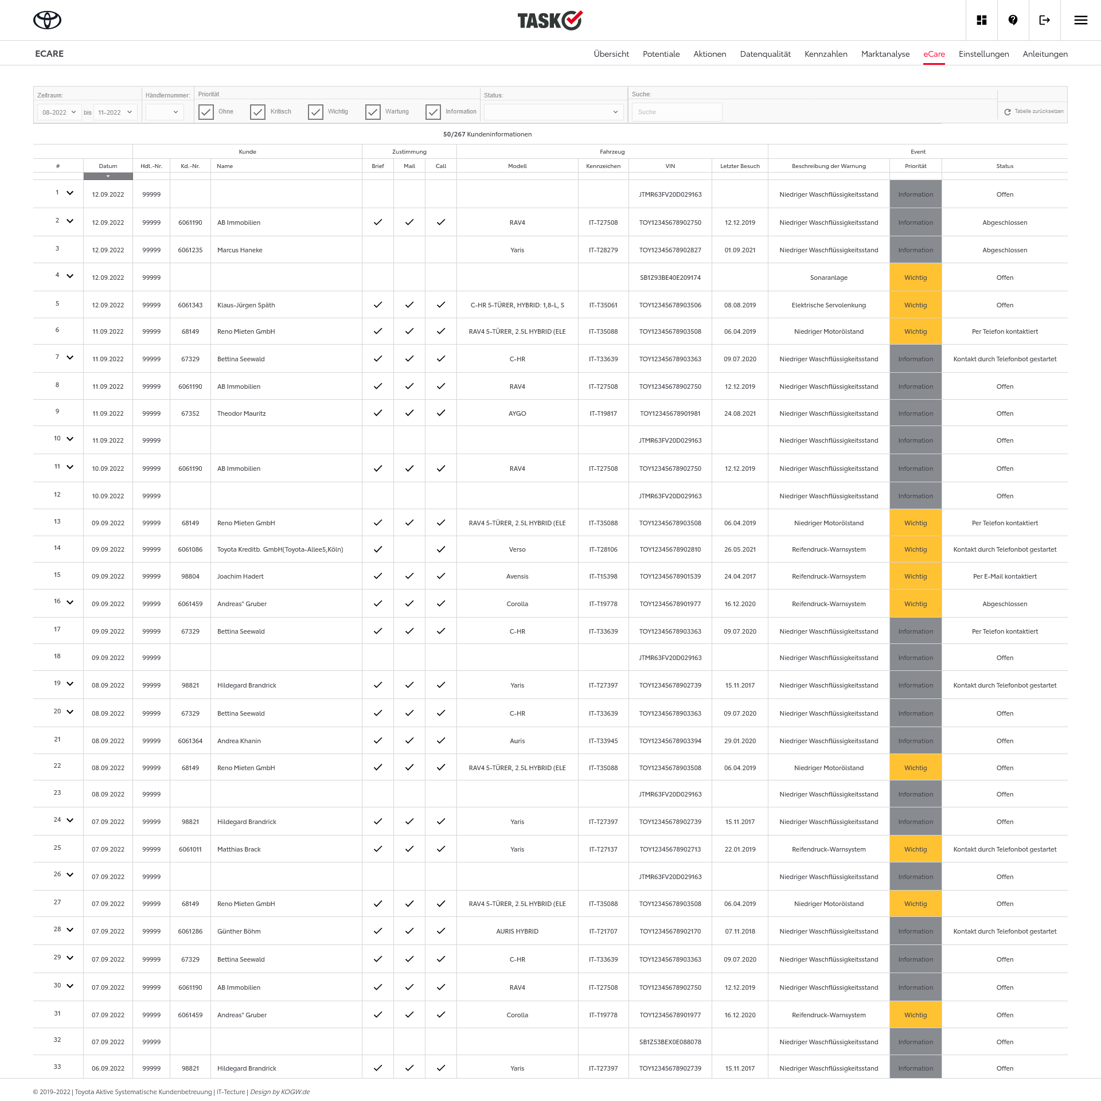Toggle the Wartung priority checkbox
1101x1101 pixels.
(x=373, y=112)
